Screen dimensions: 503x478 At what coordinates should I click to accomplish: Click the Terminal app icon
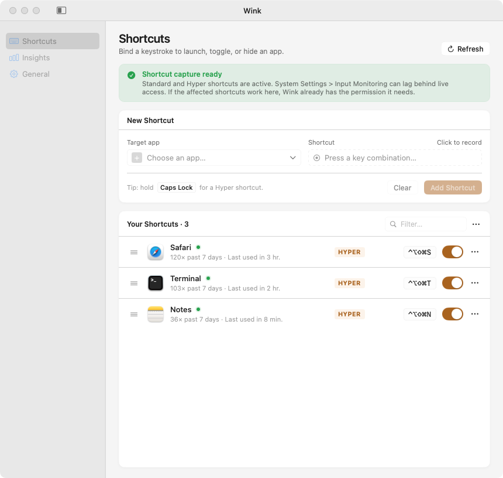click(x=155, y=283)
